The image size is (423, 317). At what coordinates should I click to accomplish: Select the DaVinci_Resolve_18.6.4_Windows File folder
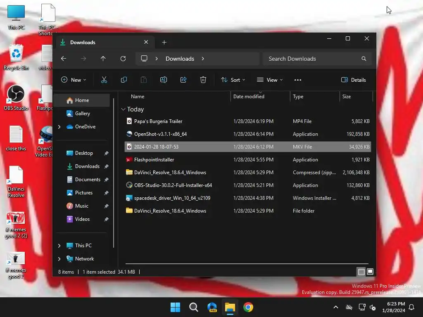tap(248, 211)
